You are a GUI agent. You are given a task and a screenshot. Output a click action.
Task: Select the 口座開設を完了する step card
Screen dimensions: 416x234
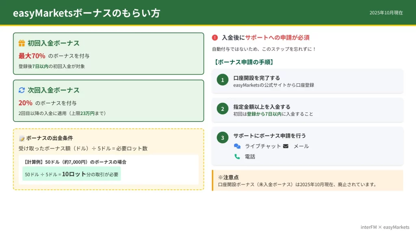point(307,81)
